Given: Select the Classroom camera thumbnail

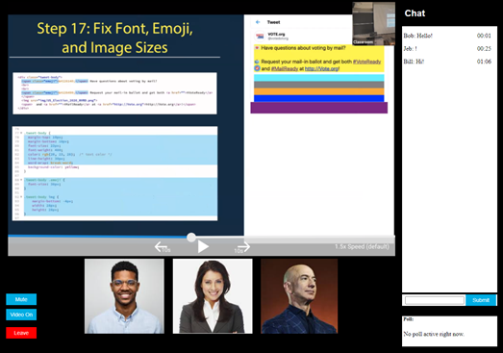Looking at the screenshot, I should click(374, 23).
